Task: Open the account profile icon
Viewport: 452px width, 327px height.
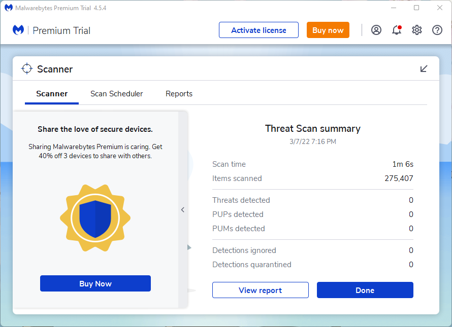Action: coord(376,30)
